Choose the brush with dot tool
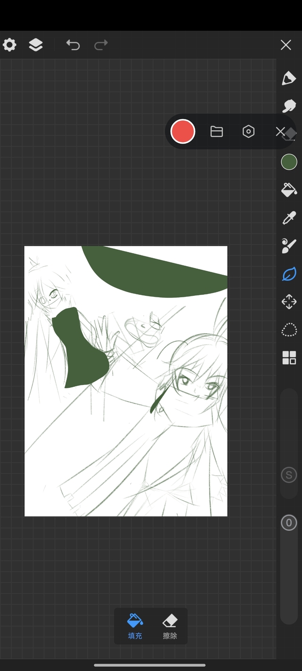Viewport: 302px width, 671px height. click(x=289, y=246)
